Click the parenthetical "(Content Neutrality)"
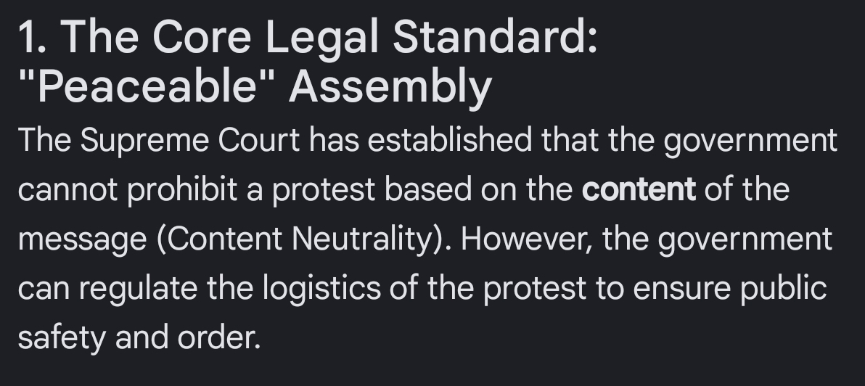 coord(303,239)
